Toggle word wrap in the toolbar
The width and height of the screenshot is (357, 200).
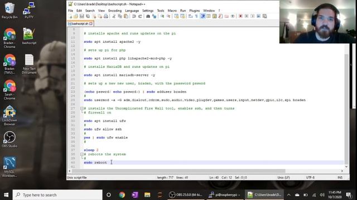coord(190,16)
